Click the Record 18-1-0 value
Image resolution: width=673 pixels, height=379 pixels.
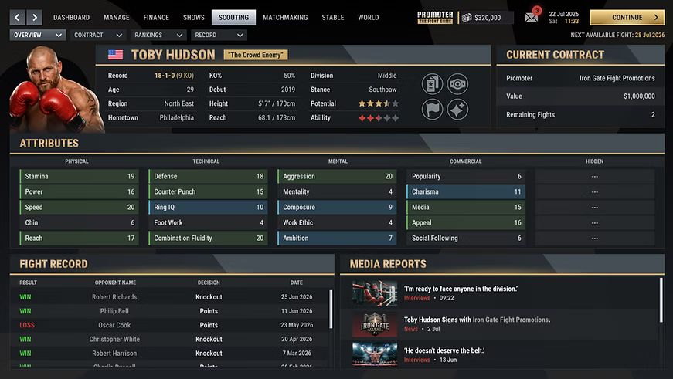(x=174, y=76)
